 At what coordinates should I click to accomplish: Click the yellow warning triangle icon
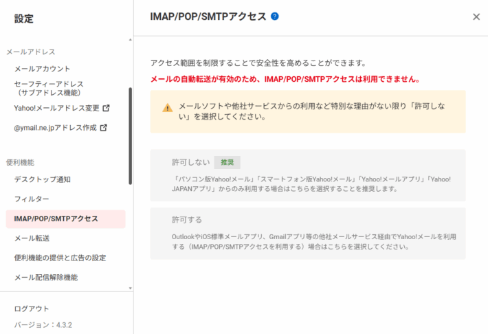(168, 108)
